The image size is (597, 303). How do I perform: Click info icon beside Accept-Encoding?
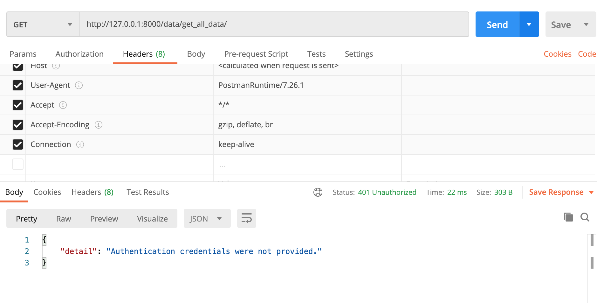99,125
